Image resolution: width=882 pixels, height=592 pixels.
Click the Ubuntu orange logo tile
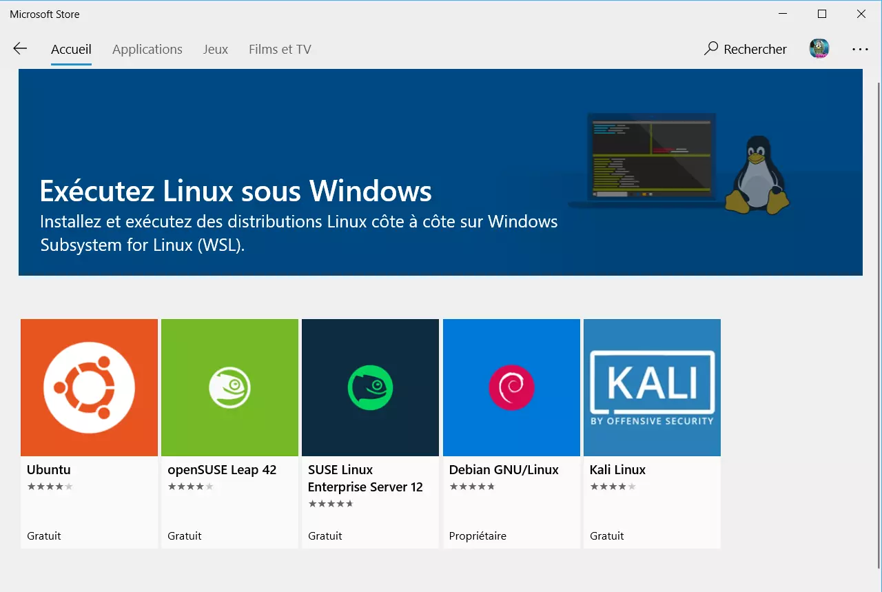click(x=90, y=387)
